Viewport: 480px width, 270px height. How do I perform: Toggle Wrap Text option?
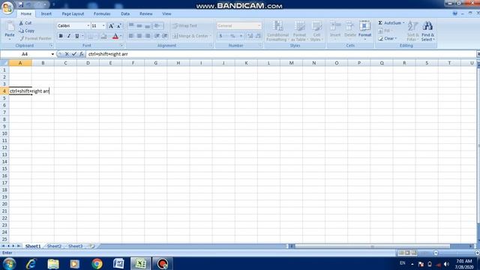[x=185, y=25]
